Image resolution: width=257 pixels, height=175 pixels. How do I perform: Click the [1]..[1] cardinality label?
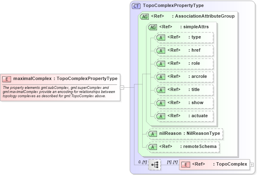coord(172,162)
